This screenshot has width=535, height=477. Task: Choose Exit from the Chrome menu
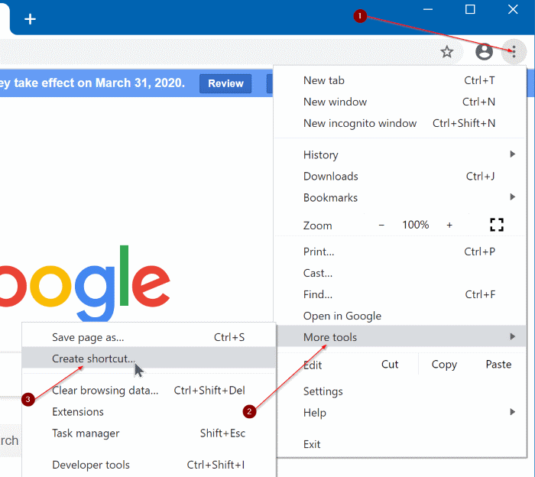click(x=400, y=444)
